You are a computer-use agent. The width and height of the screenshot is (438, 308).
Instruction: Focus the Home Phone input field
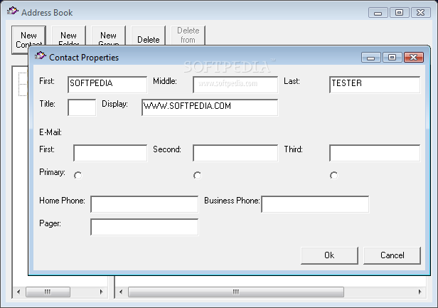tap(144, 204)
